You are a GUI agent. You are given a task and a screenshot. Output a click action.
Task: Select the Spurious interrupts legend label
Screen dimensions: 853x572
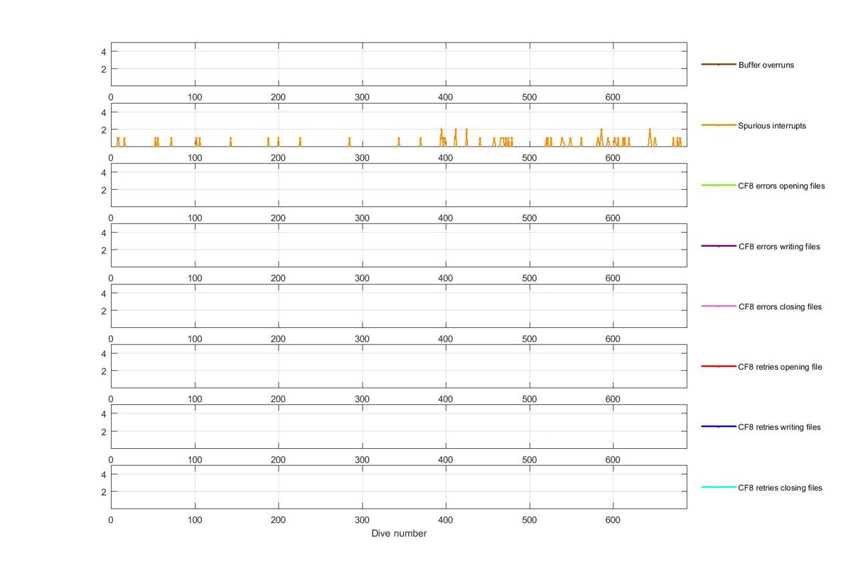pyautogui.click(x=772, y=126)
